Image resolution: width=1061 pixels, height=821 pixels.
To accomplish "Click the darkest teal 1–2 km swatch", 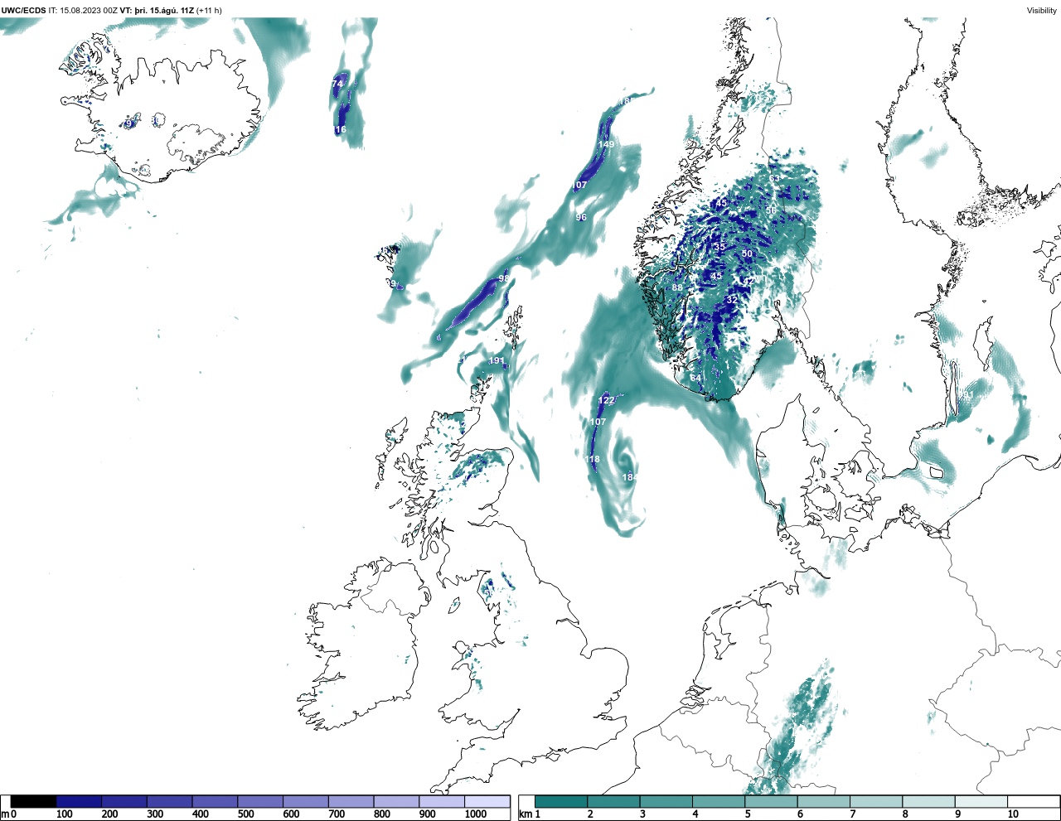I will pos(561,802).
